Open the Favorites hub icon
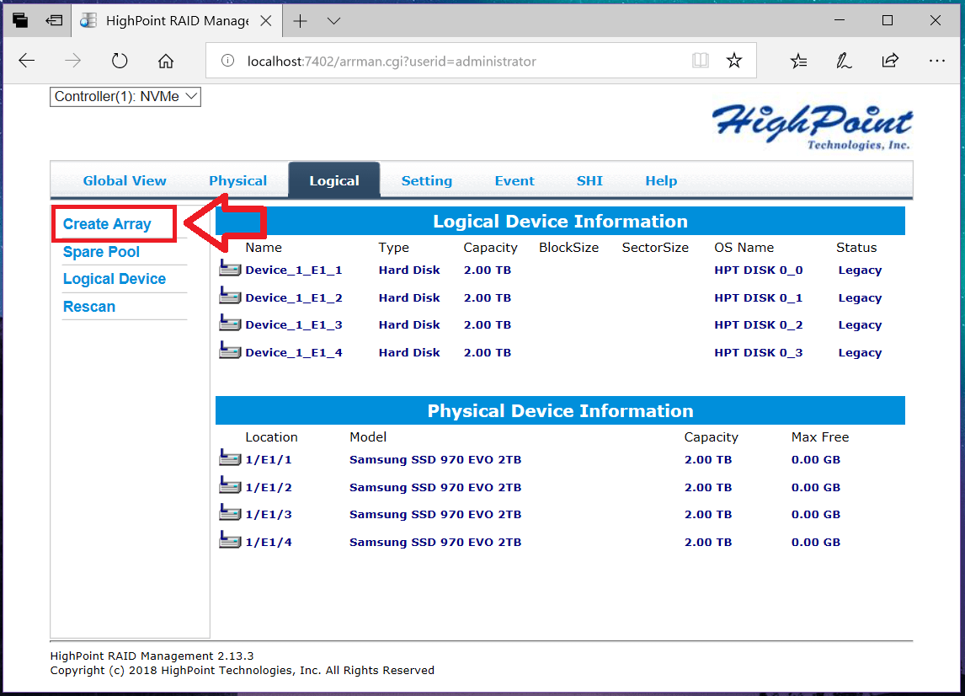Image resolution: width=965 pixels, height=696 pixels. pyautogui.click(x=798, y=61)
